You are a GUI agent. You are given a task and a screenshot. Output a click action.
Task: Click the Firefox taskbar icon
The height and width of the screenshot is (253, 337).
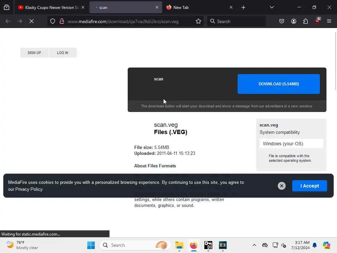194,245
